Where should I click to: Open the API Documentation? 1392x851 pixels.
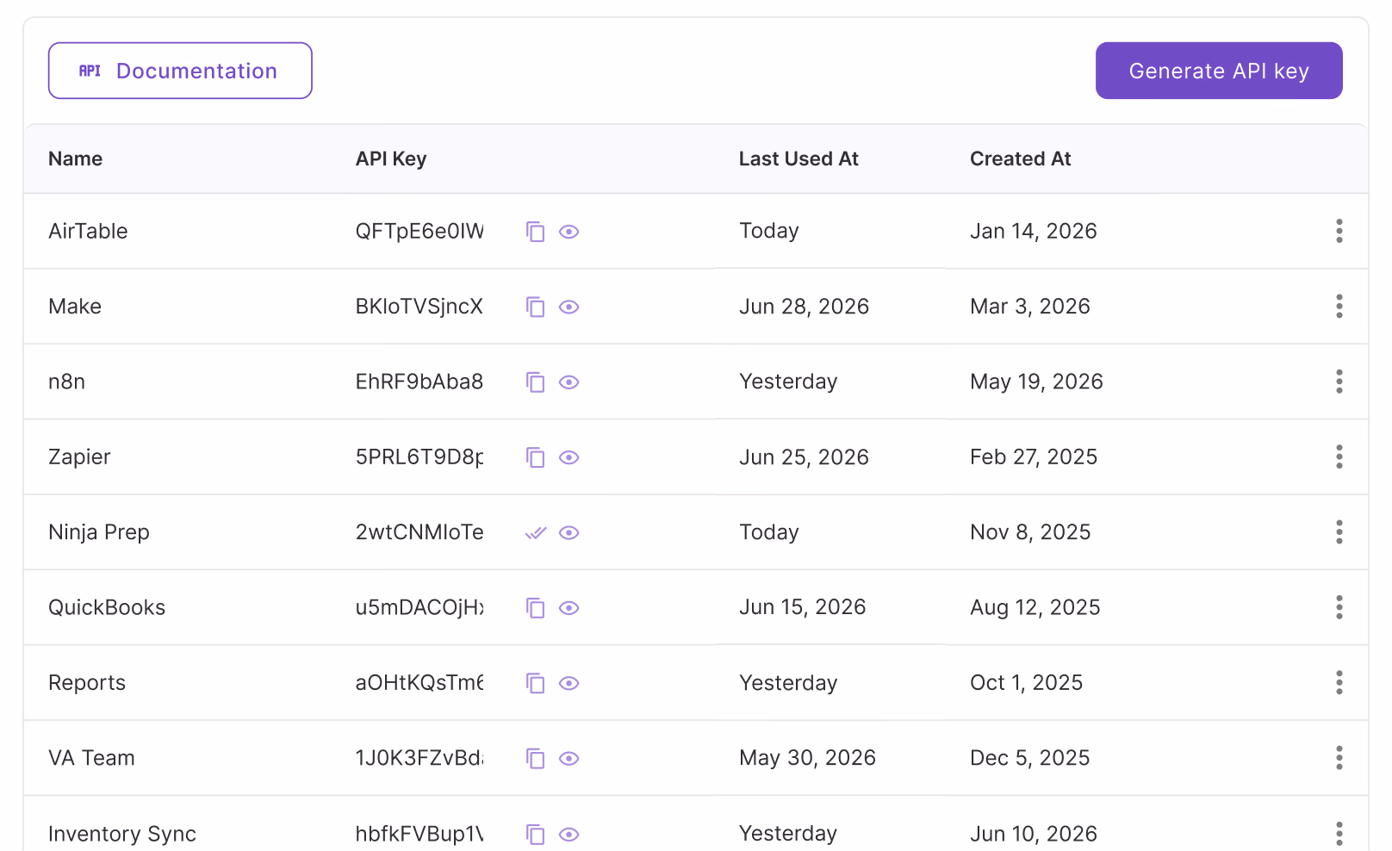(180, 71)
